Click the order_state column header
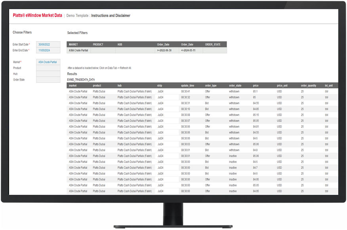This screenshot has width=347, height=230. [x=235, y=85]
